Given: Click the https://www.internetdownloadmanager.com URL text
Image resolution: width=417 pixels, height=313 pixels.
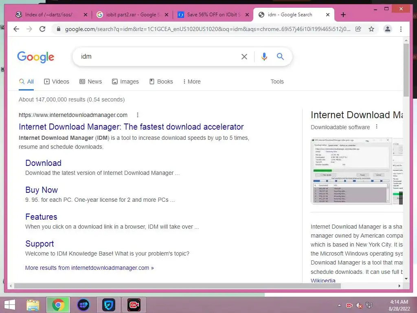Looking at the screenshot, I should 73,115.
